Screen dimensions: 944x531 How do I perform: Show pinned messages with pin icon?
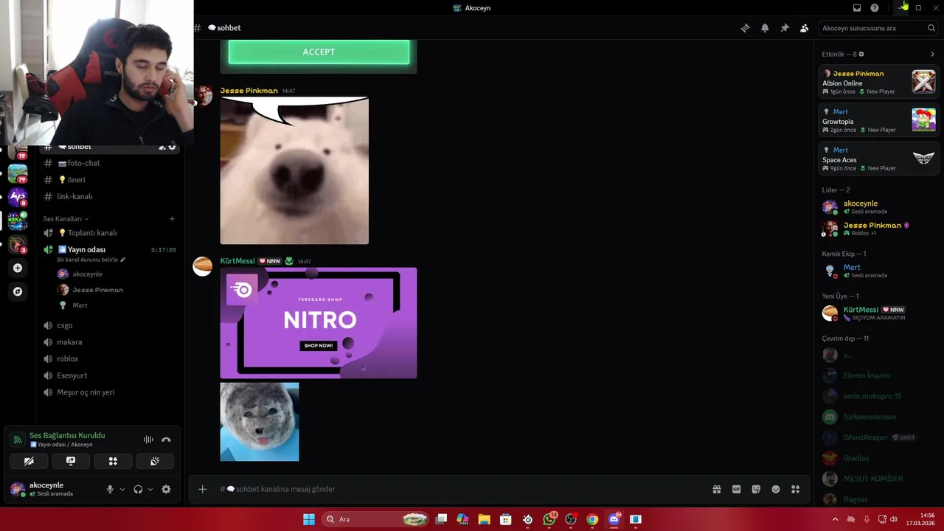[785, 28]
